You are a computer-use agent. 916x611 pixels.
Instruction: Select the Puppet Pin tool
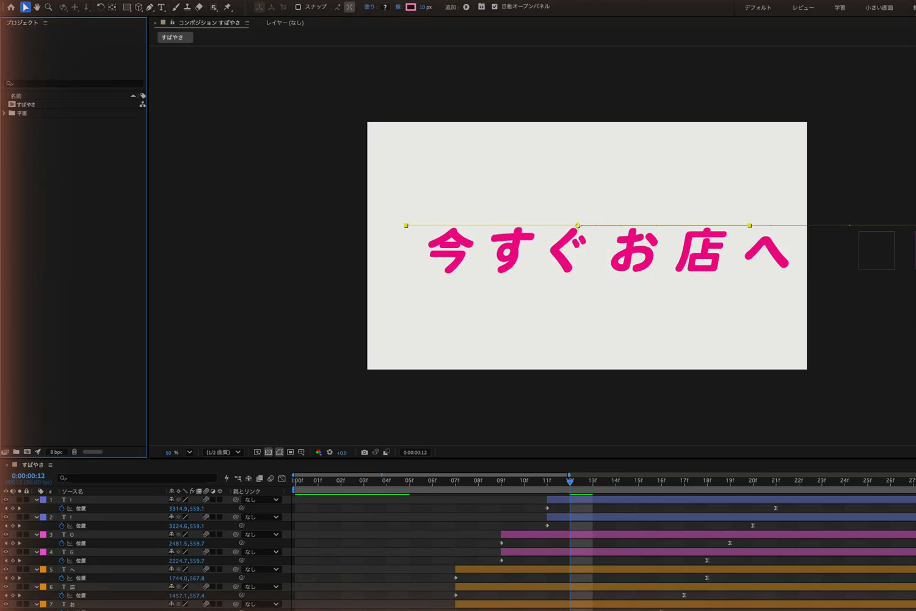click(x=228, y=7)
